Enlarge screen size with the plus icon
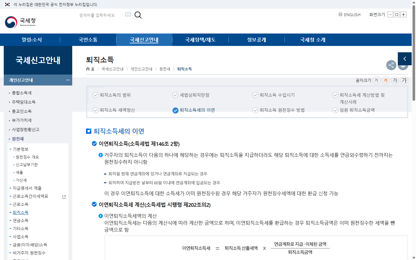 tap(404, 14)
